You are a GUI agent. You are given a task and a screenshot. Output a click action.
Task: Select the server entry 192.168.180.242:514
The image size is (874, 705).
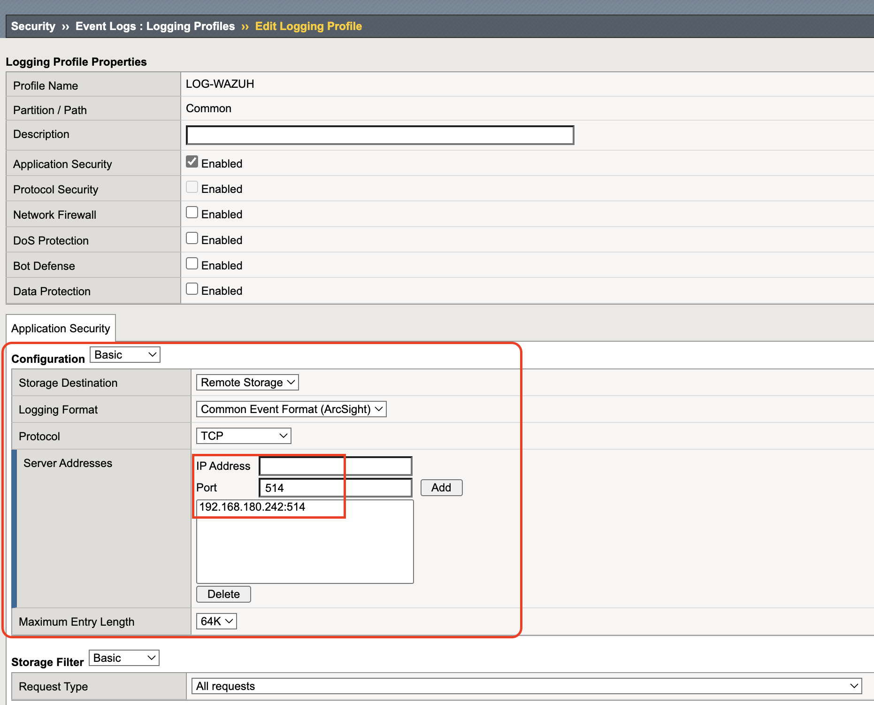252,506
